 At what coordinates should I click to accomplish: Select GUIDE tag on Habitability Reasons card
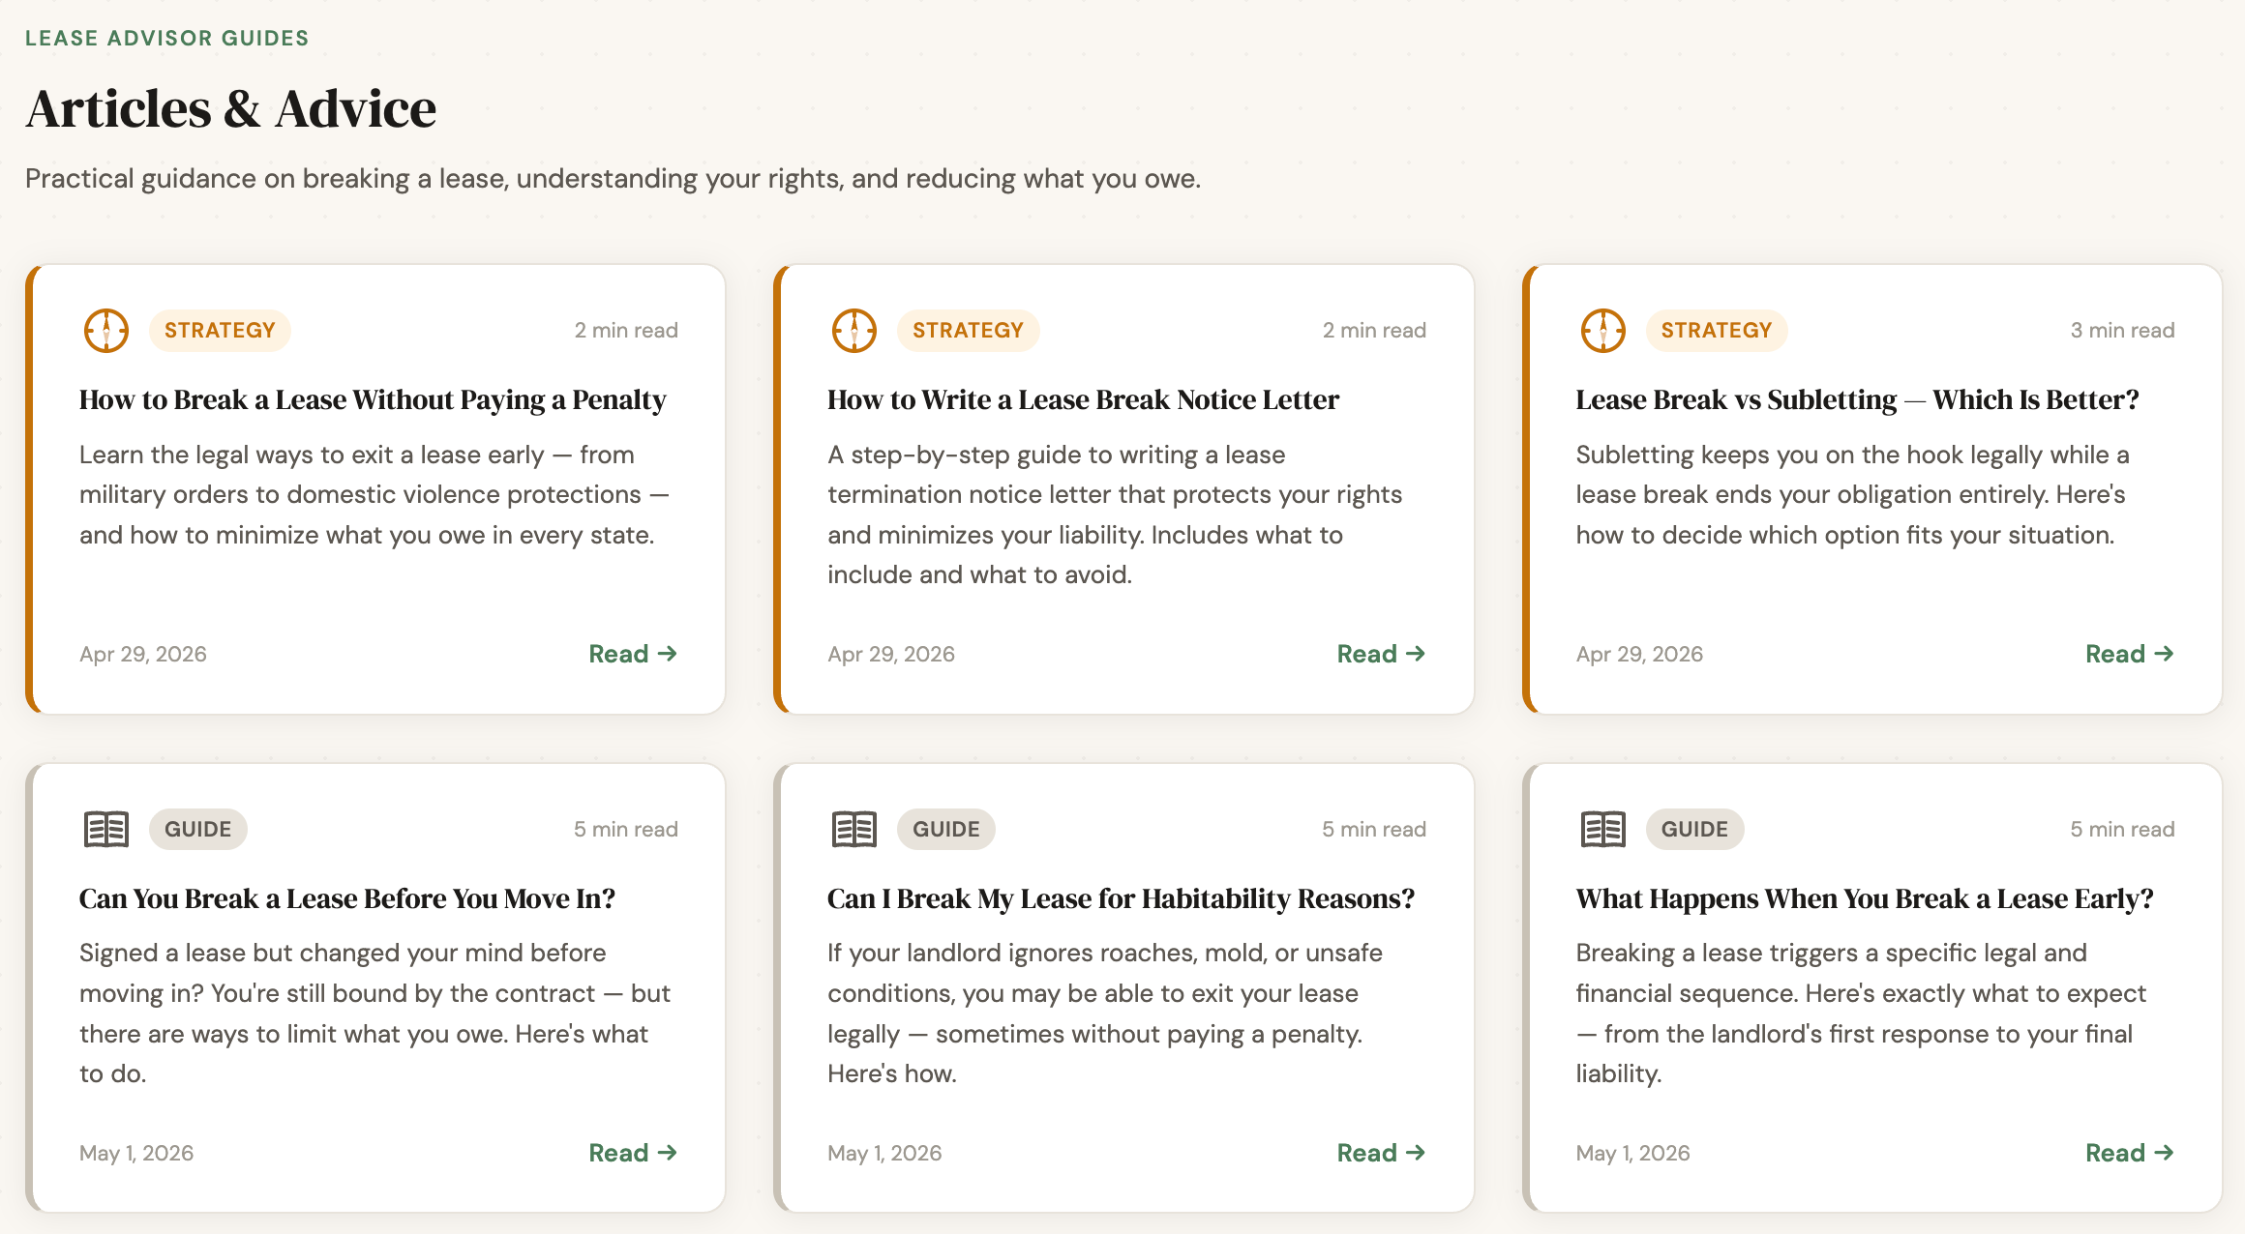tap(945, 829)
